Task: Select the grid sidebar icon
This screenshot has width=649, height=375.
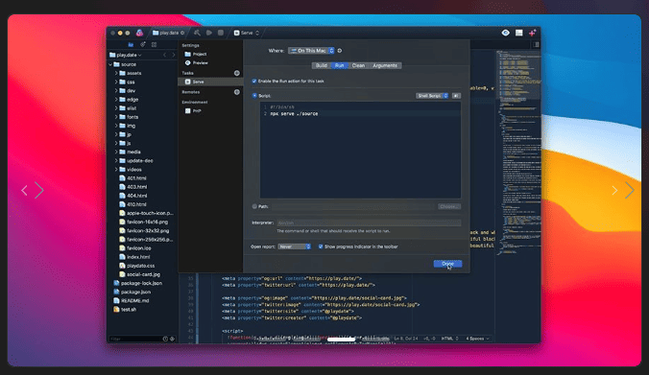Action: coord(154,44)
